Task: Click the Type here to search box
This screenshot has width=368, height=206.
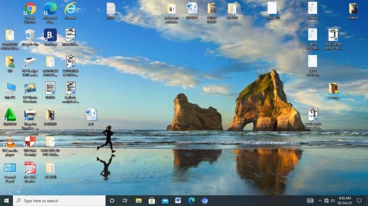Action: [60, 200]
